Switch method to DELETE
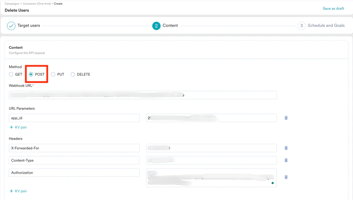Screen dimensions: 353x200 click(x=73, y=74)
